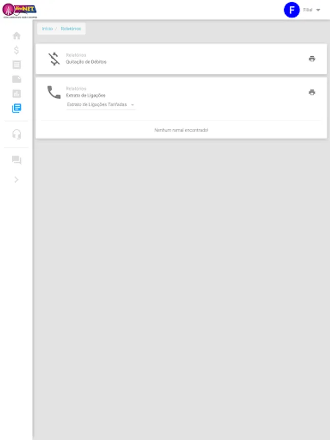
Task: Click the blue F user avatar
Action: [x=292, y=10]
